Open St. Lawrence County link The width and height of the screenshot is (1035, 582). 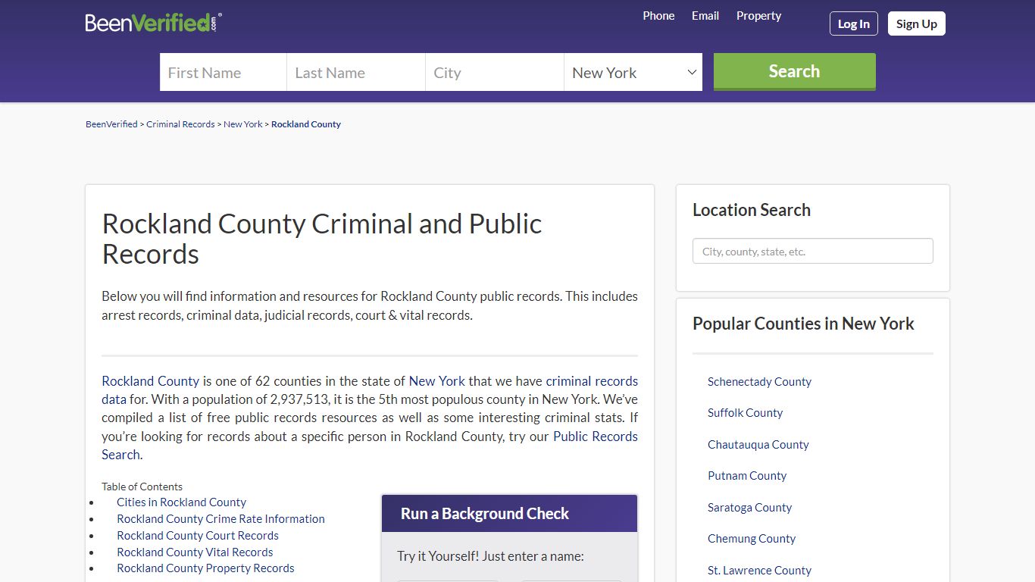point(759,571)
